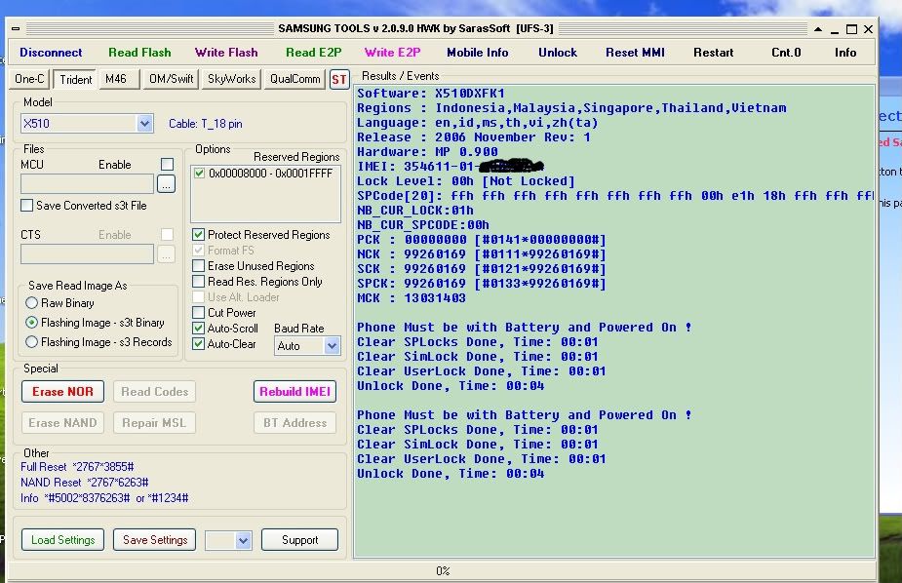Screen dimensions: 902x583
Task: Click Cnt.0 counter item
Action: (x=786, y=53)
